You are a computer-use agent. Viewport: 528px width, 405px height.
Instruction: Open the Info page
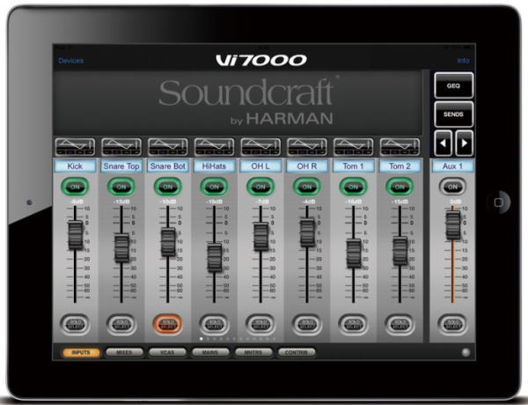click(463, 61)
